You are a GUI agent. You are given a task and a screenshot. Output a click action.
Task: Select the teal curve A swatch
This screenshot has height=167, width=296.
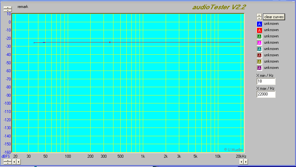[x=259, y=49]
